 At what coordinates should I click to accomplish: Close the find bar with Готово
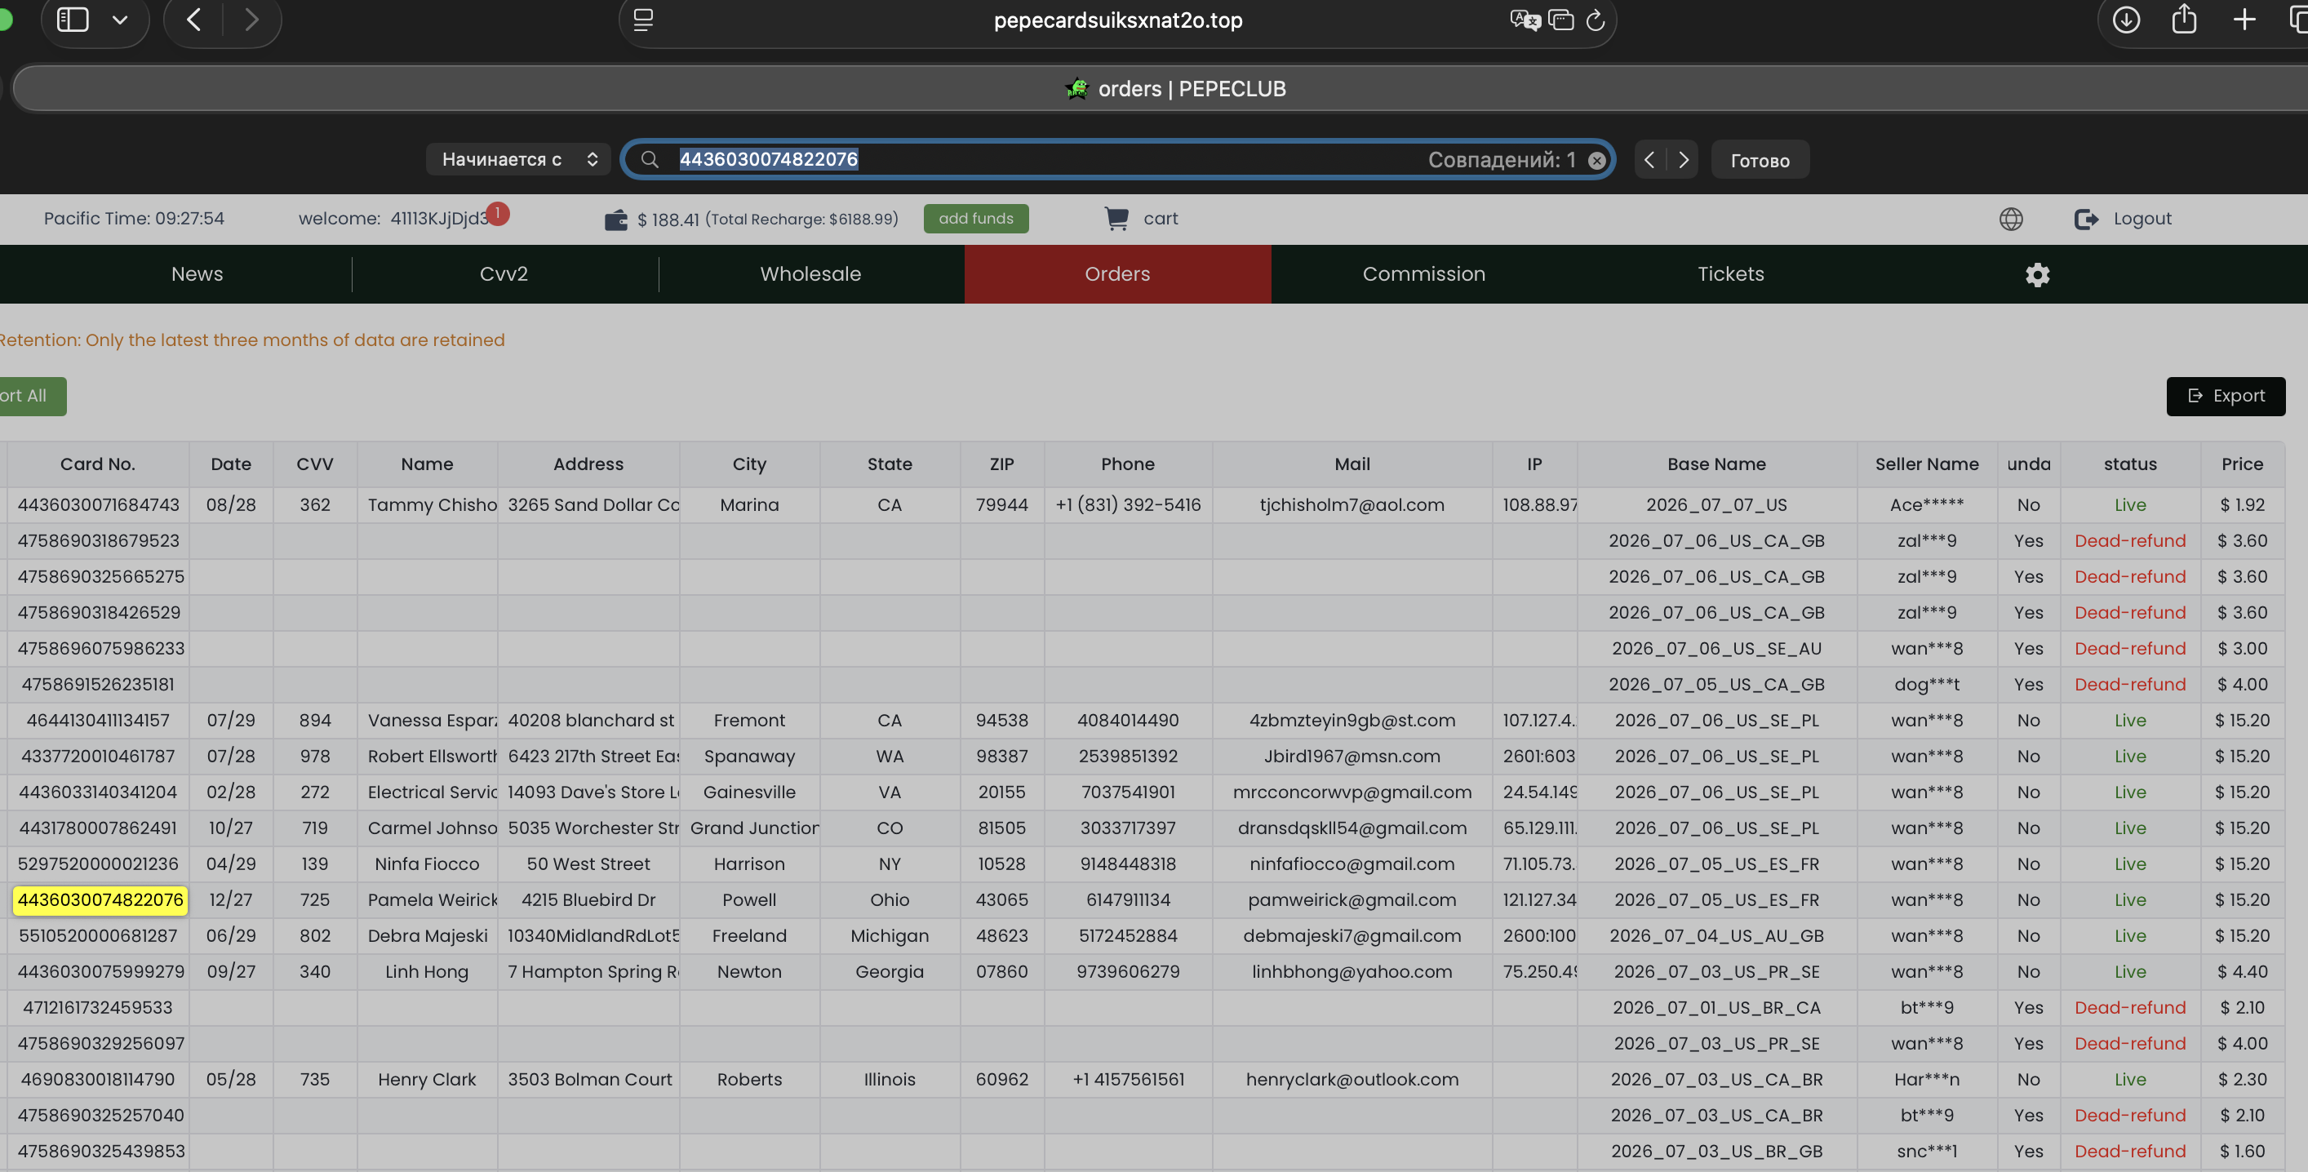click(1760, 161)
